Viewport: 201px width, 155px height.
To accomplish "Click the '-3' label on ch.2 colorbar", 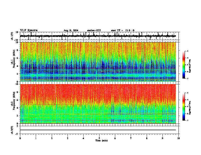I will [187, 93].
